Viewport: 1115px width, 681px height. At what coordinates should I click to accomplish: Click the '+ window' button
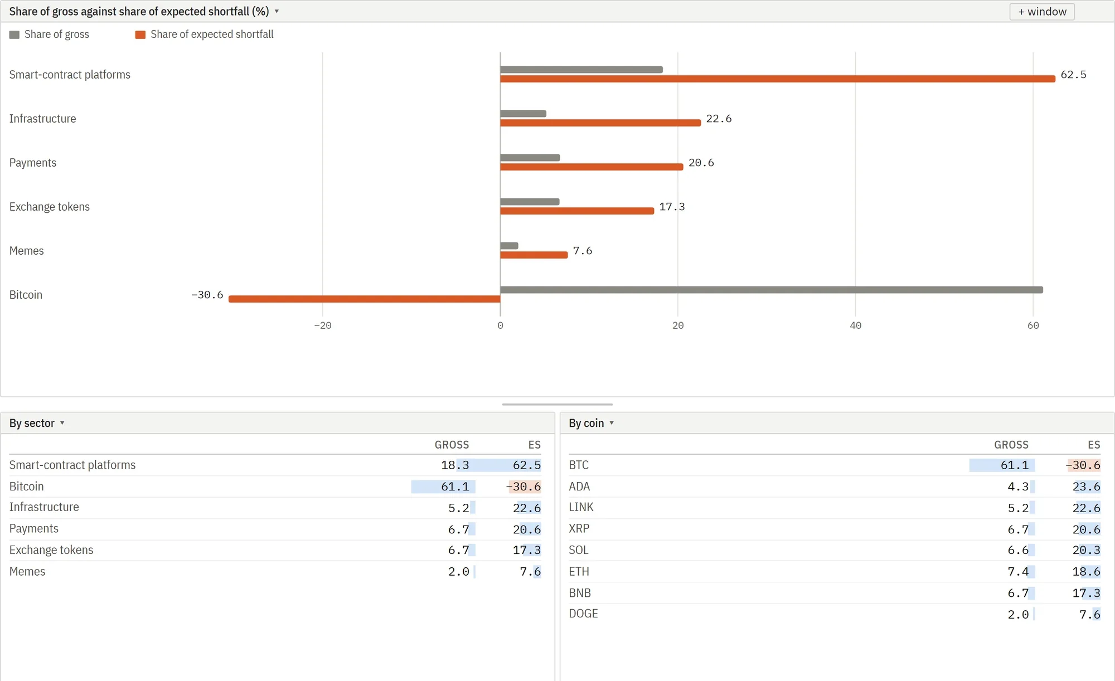click(1042, 12)
